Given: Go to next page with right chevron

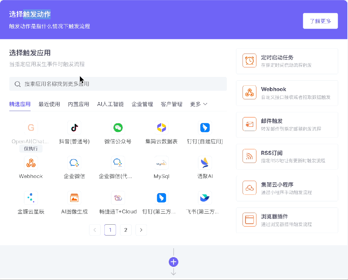Looking at the screenshot, I should pos(141,230).
